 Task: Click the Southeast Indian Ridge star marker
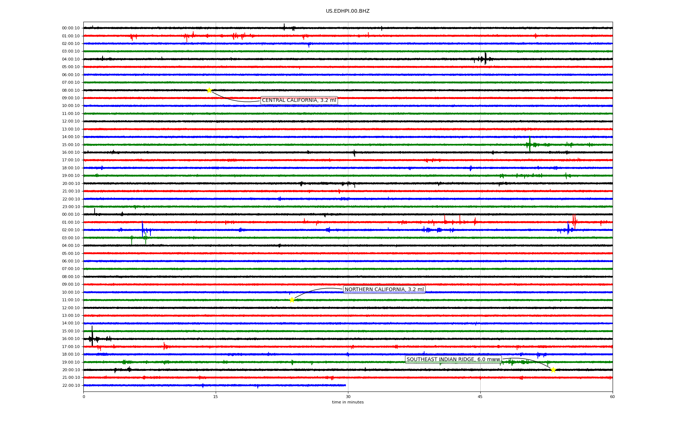(x=553, y=370)
